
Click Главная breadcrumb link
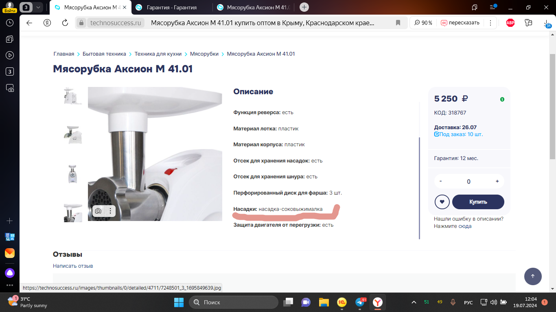64,54
